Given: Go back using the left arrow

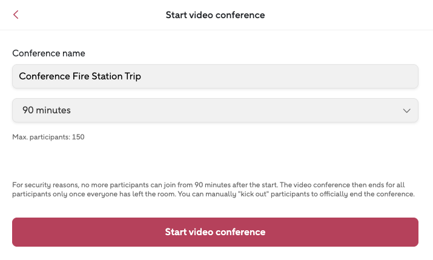Looking at the screenshot, I should pyautogui.click(x=16, y=15).
